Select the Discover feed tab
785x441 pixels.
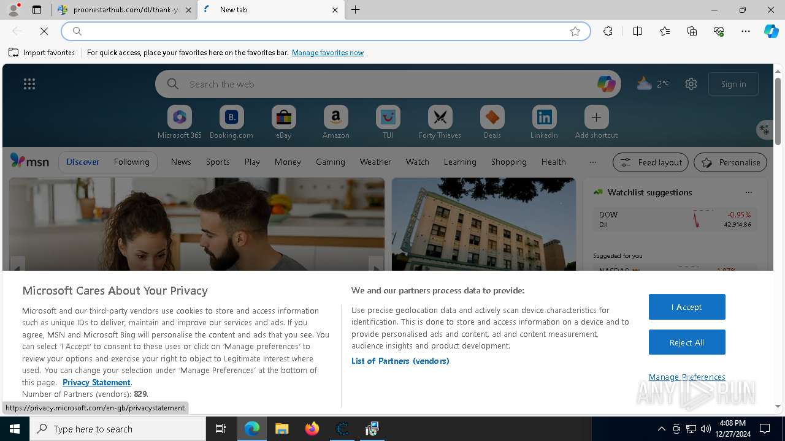pos(83,162)
